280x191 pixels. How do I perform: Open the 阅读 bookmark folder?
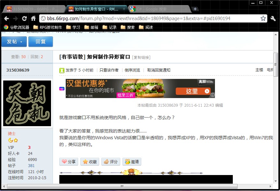tap(146, 27)
